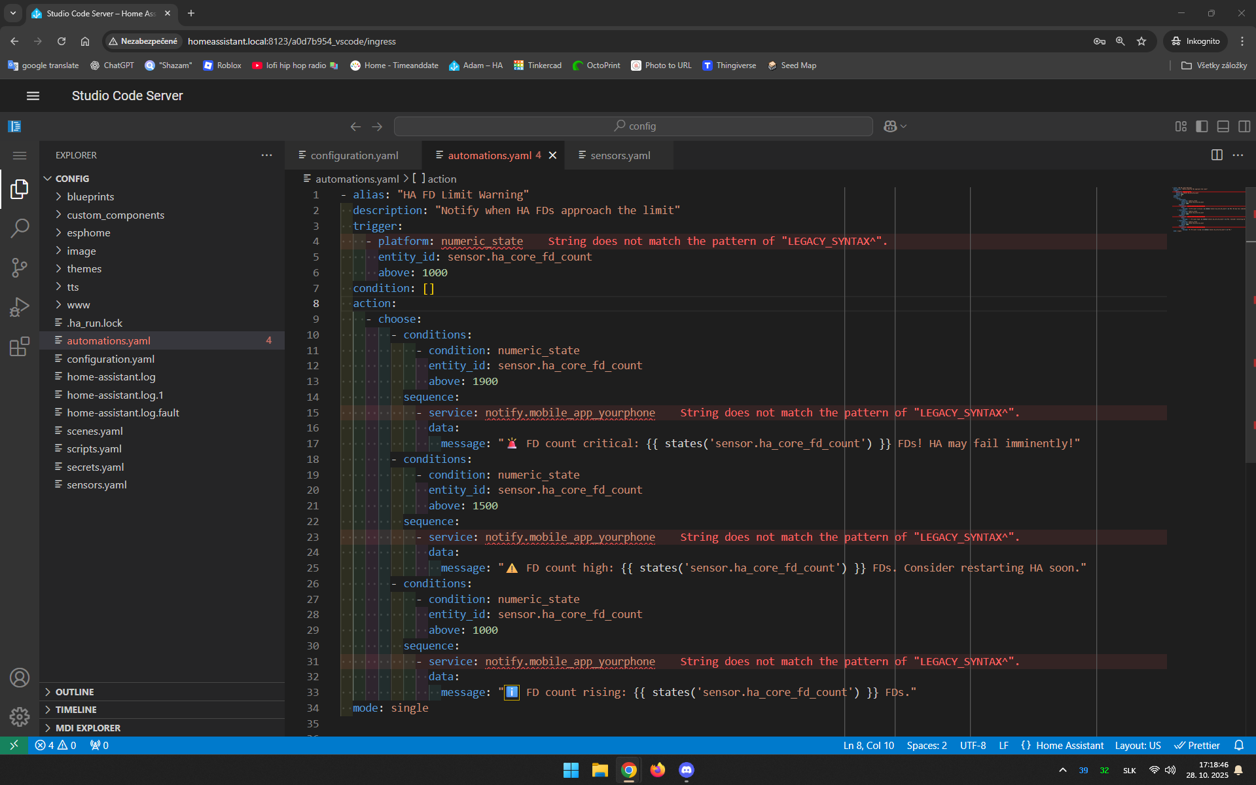
Task: Toggle the bottom panel layout button
Action: pos(1223,126)
